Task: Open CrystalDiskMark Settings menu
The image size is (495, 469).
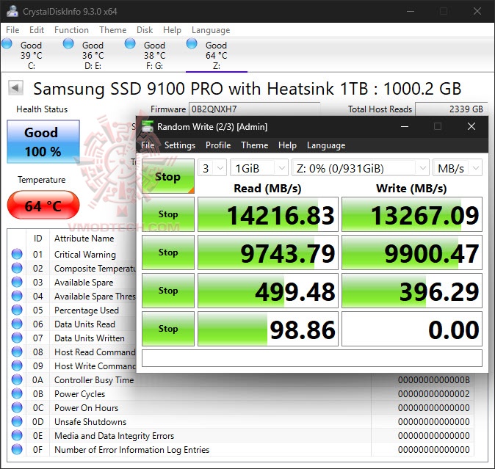Action: pos(180,145)
